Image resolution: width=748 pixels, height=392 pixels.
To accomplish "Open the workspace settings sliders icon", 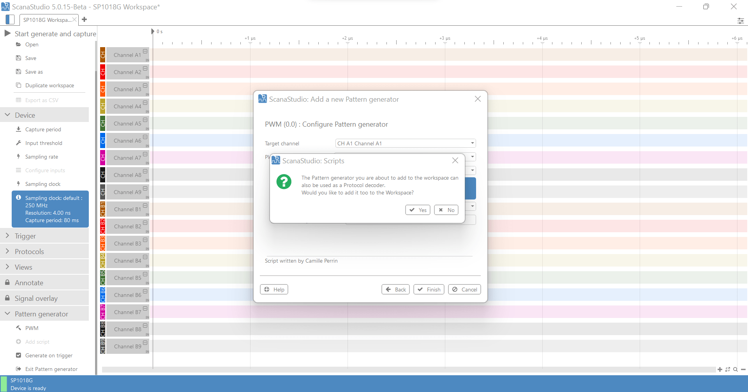I will (740, 21).
